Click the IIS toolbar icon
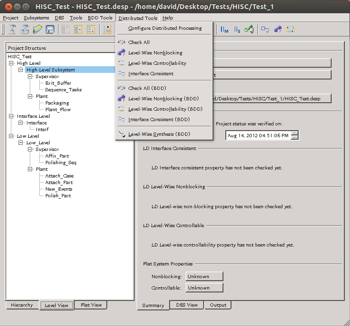The image size is (350, 326). [237, 29]
